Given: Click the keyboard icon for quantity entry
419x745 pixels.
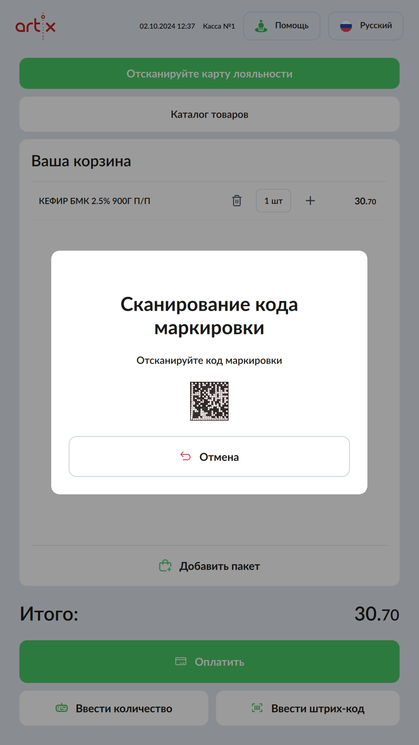Looking at the screenshot, I should pyautogui.click(x=62, y=708).
